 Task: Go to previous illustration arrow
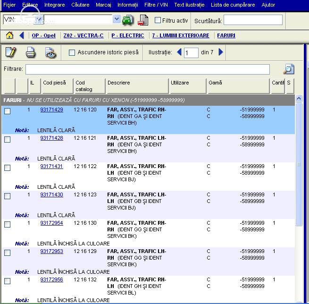[x=179, y=52]
